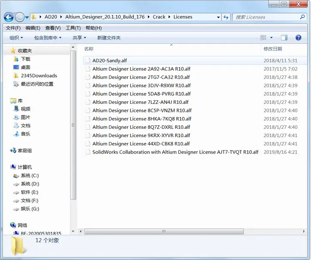Open the 共享 dropdown
Image resolution: width=311 pixels, height=260 pixels.
[x=79, y=38]
